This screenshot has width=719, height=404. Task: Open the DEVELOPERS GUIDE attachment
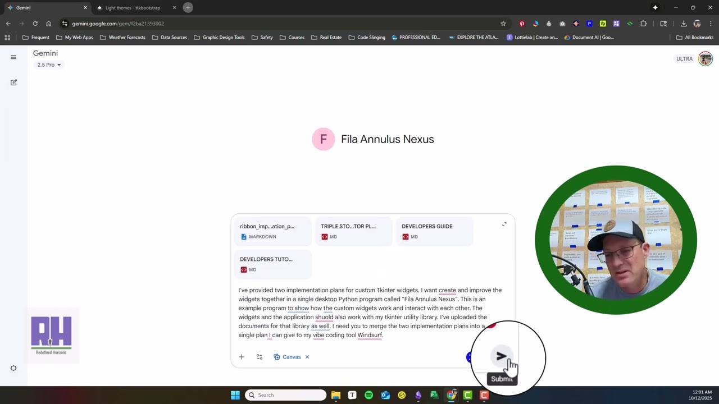pyautogui.click(x=435, y=231)
